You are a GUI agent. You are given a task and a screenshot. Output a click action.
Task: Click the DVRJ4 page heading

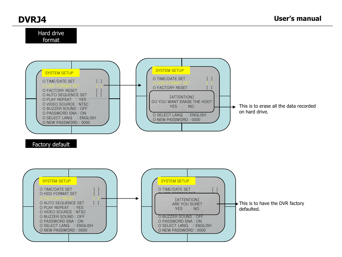[32, 20]
